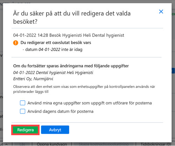Click the orange warning exclamation icon
Image resolution: width=175 pixels, height=146 pixels.
(16, 43)
